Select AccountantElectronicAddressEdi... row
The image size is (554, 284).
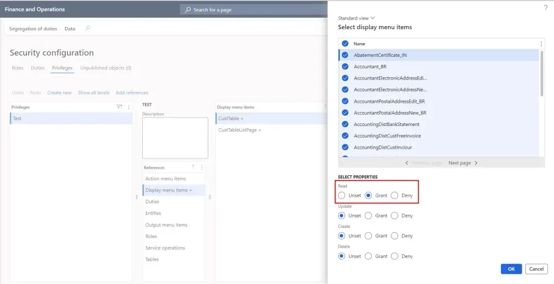[x=439, y=78]
